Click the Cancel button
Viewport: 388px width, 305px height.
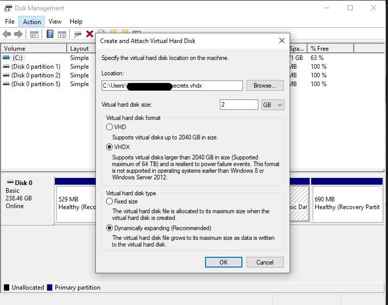[x=265, y=262]
